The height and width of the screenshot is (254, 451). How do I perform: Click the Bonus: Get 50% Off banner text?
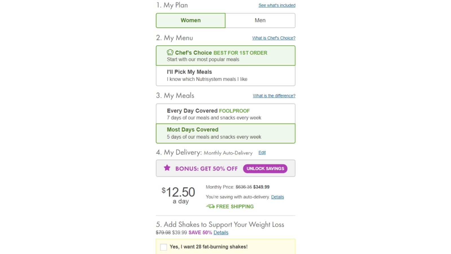pyautogui.click(x=206, y=168)
